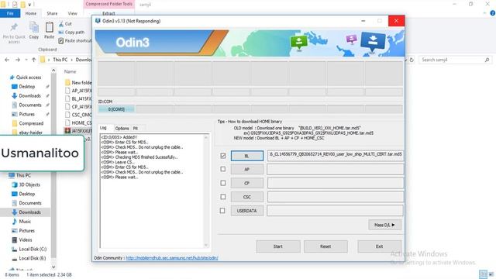Open Music in the sidebar

pos(25,222)
